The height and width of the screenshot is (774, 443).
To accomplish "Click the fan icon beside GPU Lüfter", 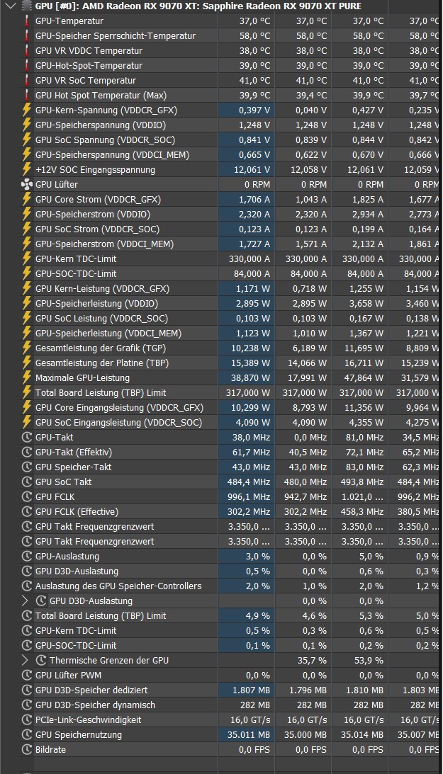I will 27,185.
